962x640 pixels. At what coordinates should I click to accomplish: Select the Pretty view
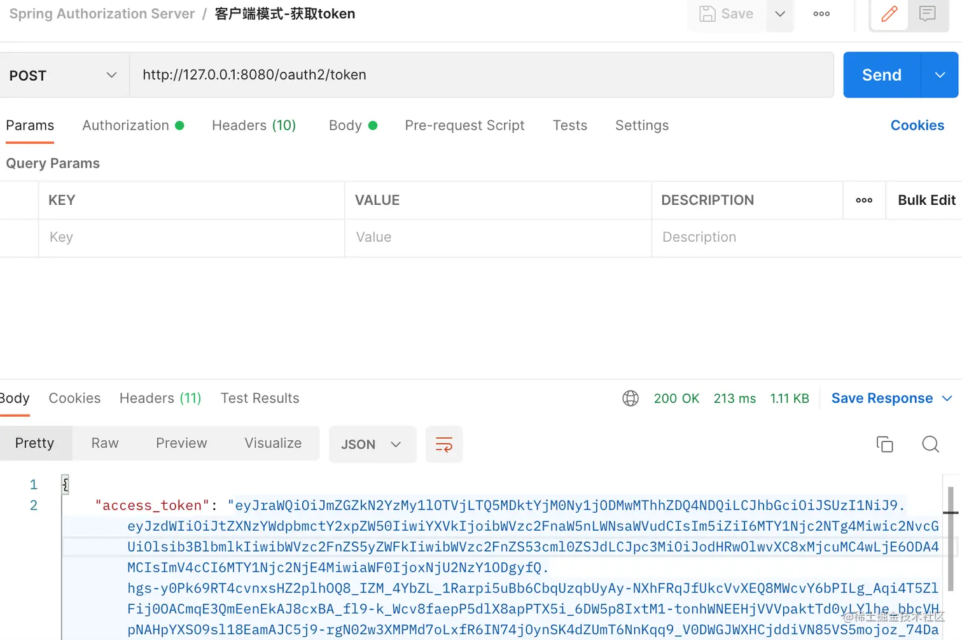pyautogui.click(x=35, y=443)
